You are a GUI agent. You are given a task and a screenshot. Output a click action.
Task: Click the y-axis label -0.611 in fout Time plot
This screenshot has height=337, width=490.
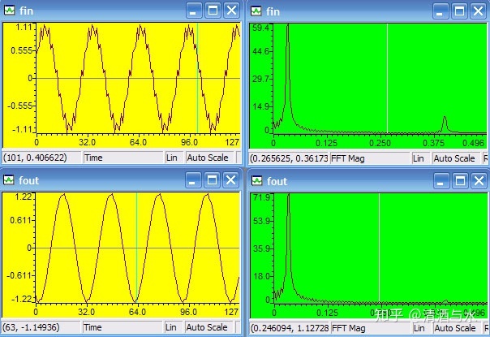(19, 275)
